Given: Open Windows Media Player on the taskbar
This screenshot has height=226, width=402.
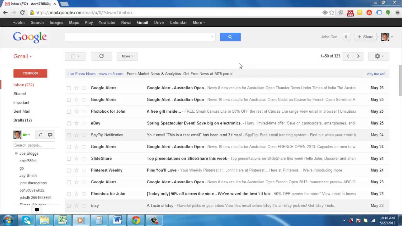Looking at the screenshot, I should click(81, 220).
